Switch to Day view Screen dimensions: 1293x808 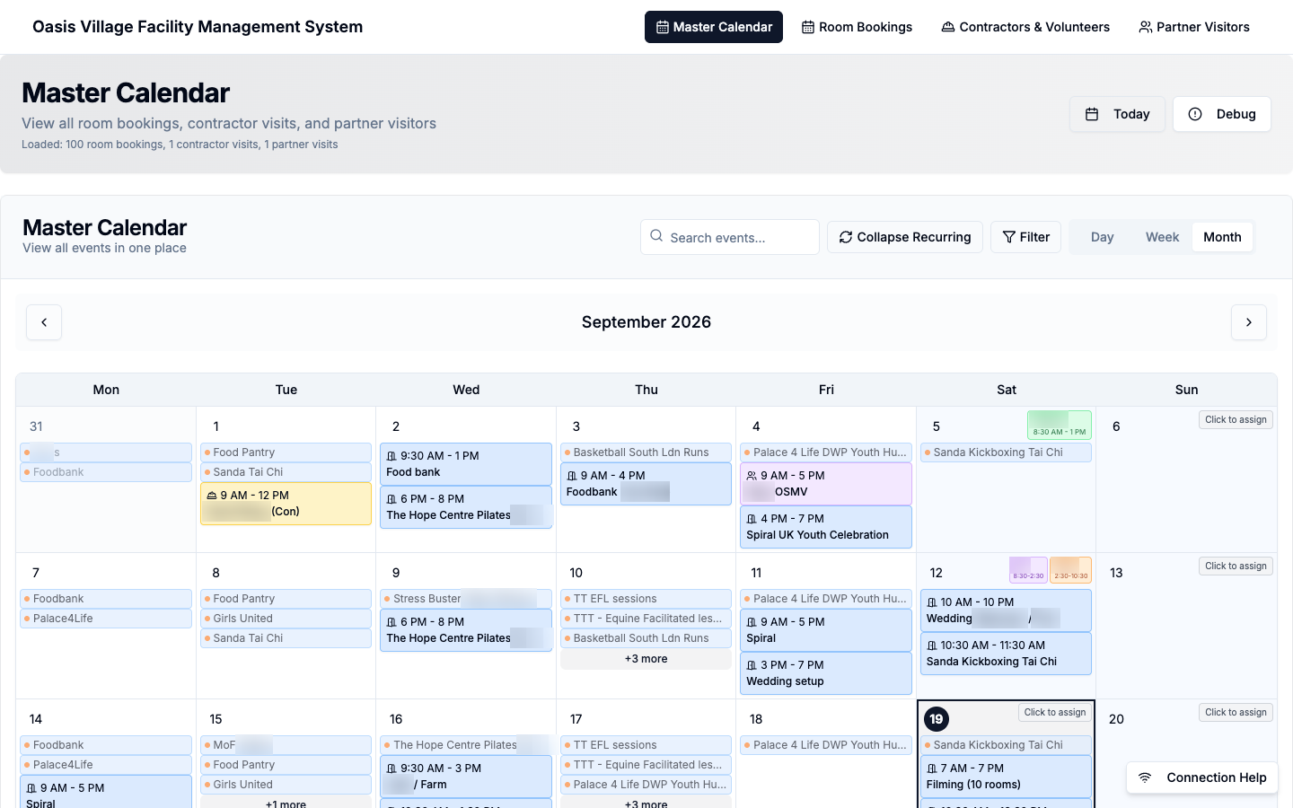tap(1102, 237)
